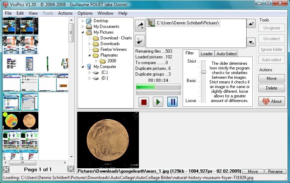Click the remove folder arrow icon
290x183 pixels.
point(140,41)
